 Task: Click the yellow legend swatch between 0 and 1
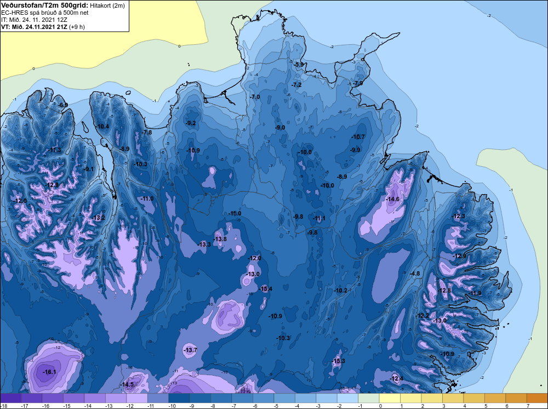pyautogui.click(x=390, y=398)
